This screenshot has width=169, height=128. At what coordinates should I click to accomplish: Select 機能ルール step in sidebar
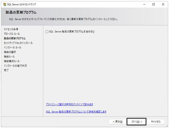click(9, 57)
